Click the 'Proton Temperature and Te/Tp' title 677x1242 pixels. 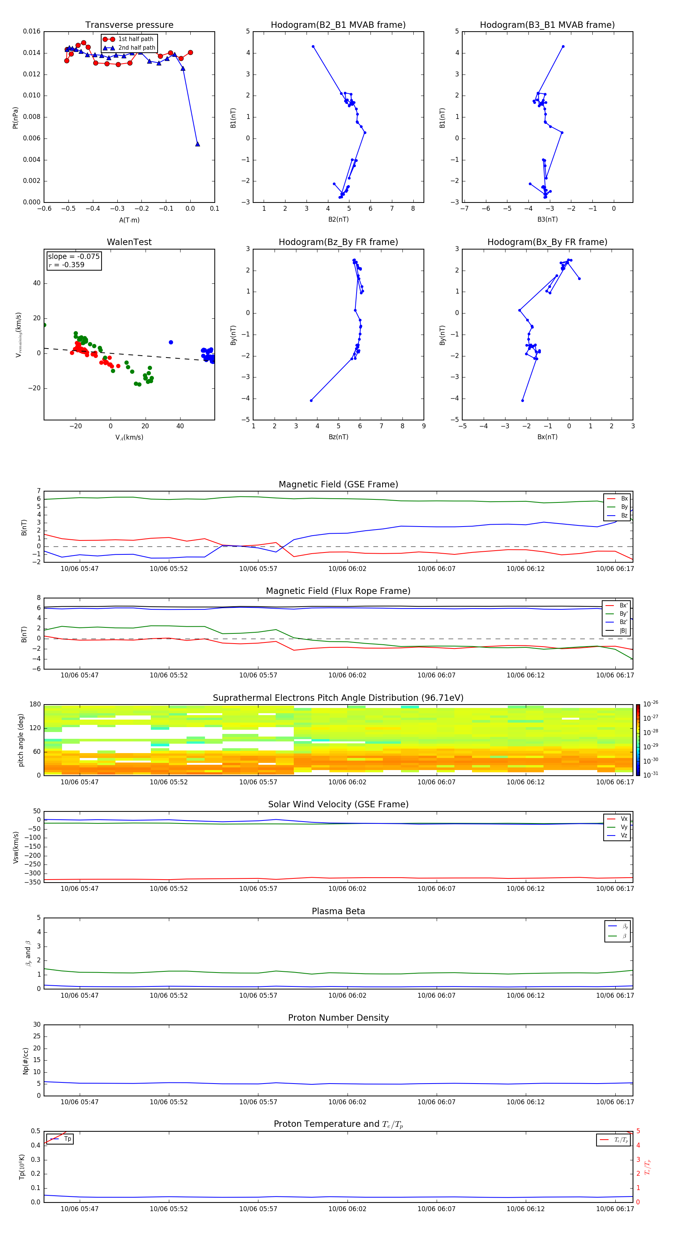[x=338, y=1124]
